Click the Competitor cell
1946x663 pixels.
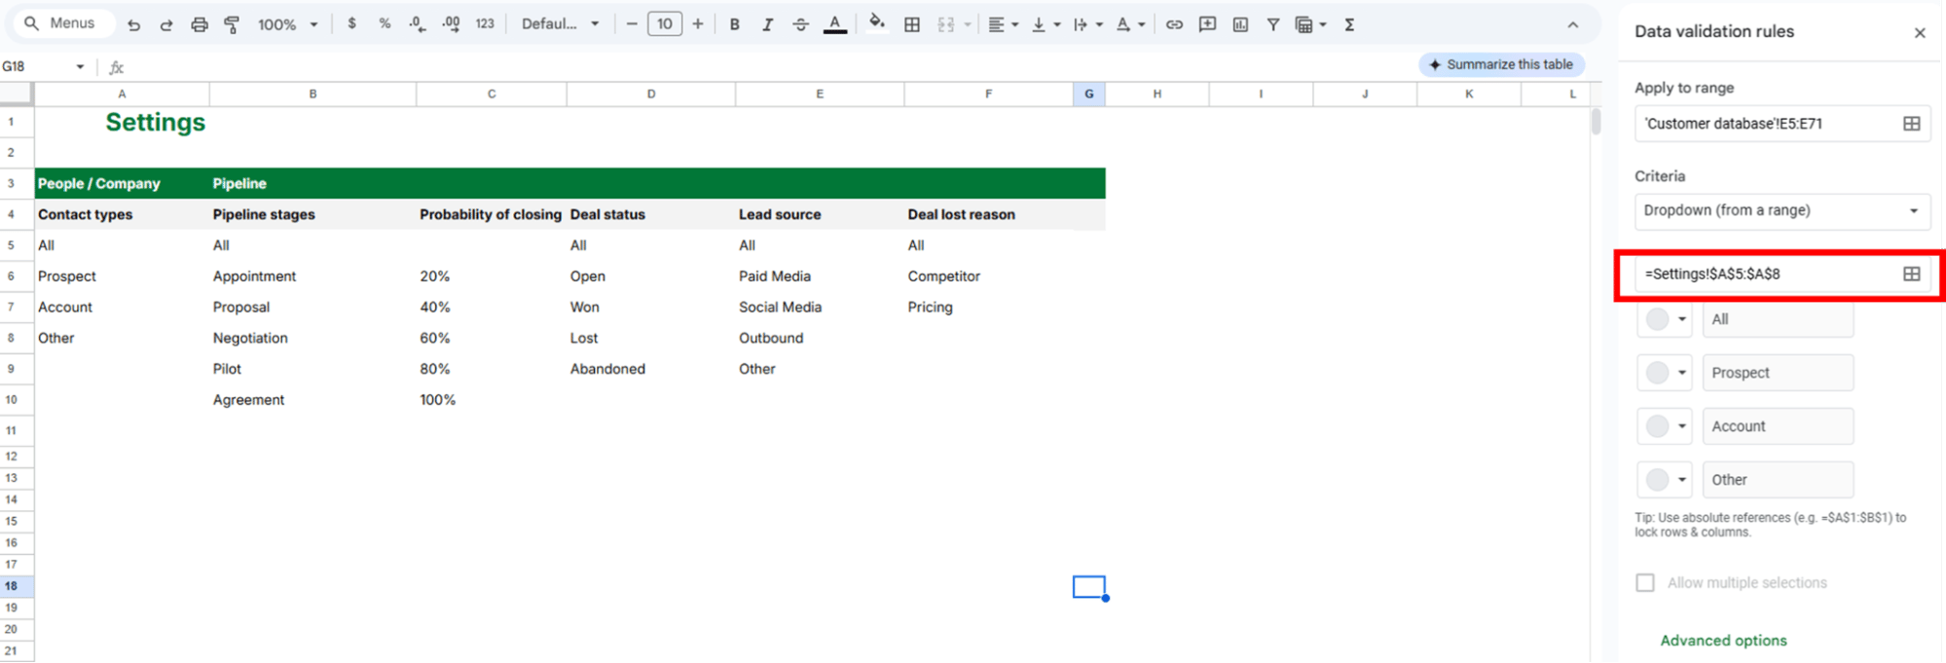pos(988,276)
